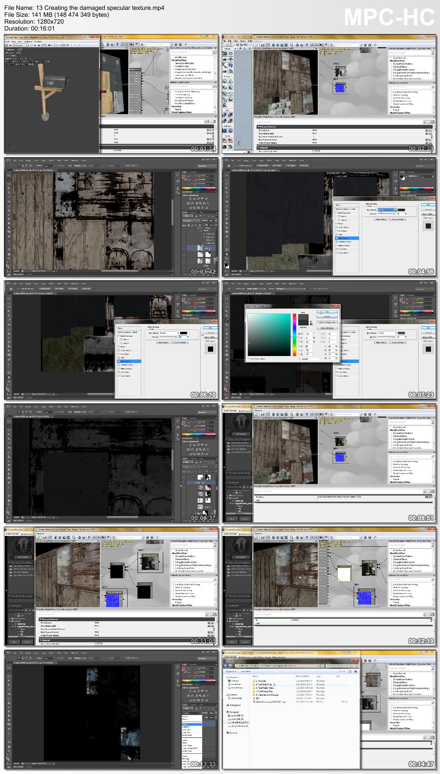Click the foreground color swatch in Photoshop toolbar

[x=8, y=265]
